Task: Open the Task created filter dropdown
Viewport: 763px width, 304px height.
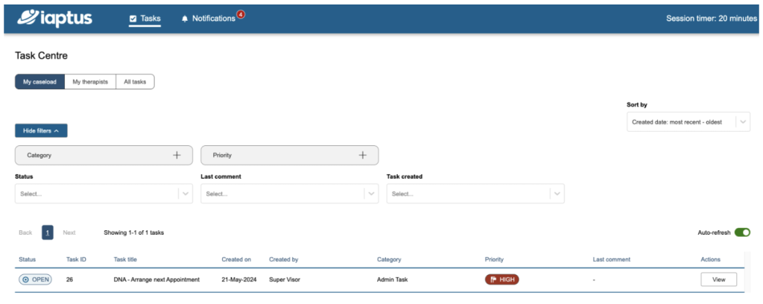Action: pyautogui.click(x=475, y=194)
